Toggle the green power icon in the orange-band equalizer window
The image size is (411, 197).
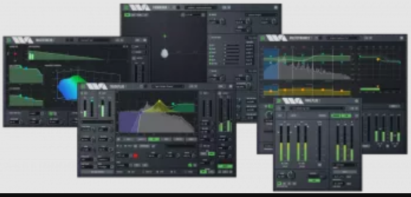pyautogui.click(x=262, y=38)
